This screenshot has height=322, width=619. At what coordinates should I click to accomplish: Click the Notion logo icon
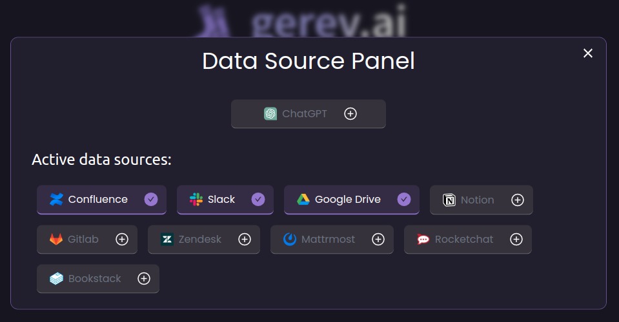click(449, 200)
